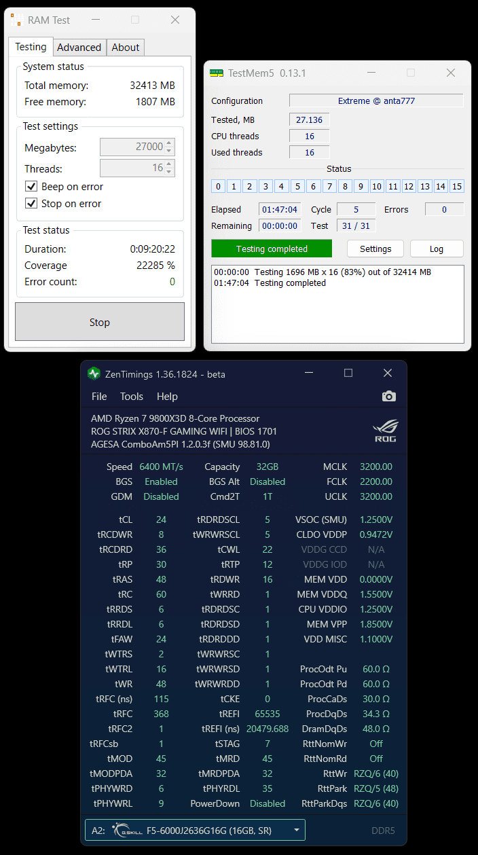Close the ZenTimings window
Image resolution: width=478 pixels, height=855 pixels.
[x=388, y=373]
